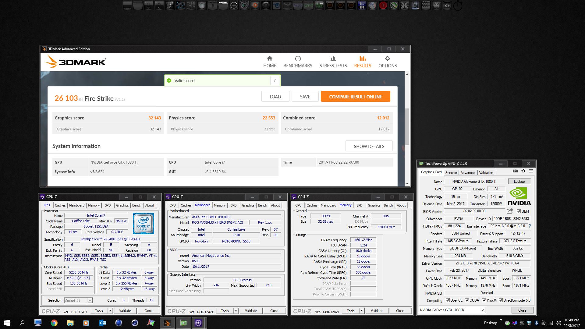Open the HOME section in 3DMark
The image size is (585, 329).
pyautogui.click(x=270, y=62)
